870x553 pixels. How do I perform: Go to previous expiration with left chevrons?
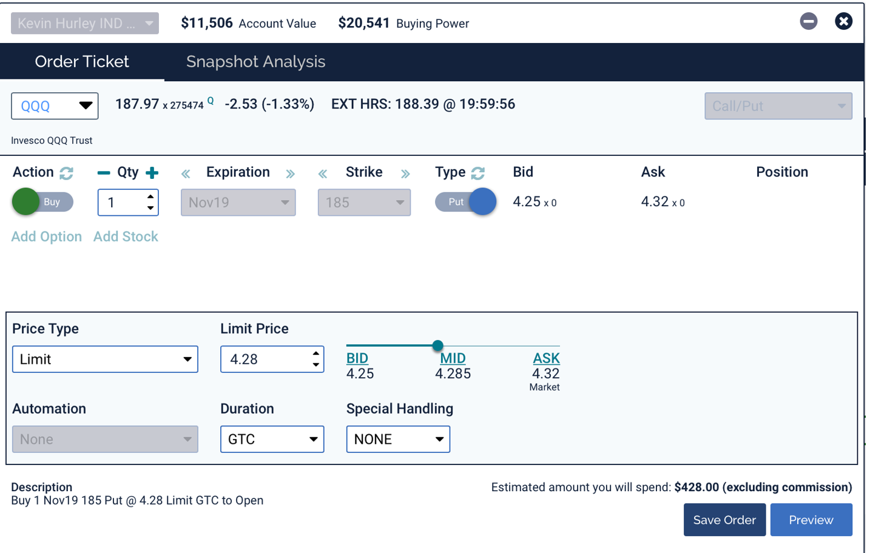click(186, 174)
